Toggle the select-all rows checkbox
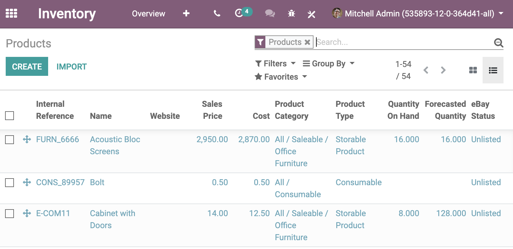The width and height of the screenshot is (513, 249). tap(9, 116)
